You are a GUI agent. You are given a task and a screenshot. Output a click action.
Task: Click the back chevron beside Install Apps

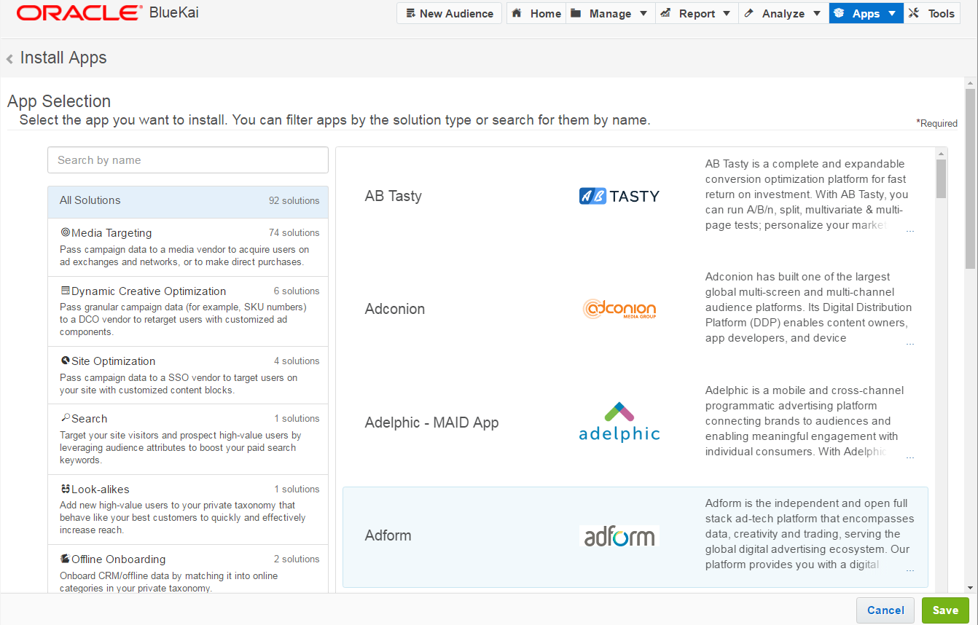pyautogui.click(x=9, y=59)
